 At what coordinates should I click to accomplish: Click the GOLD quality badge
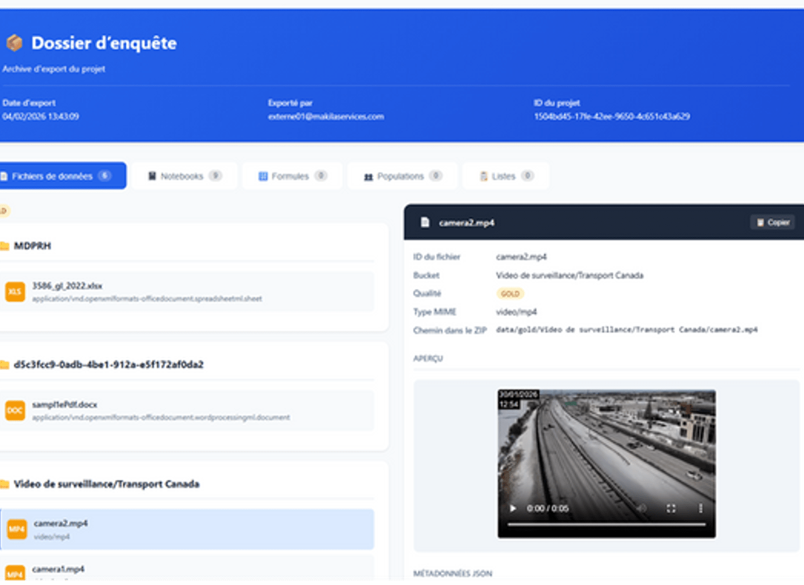[x=510, y=294]
